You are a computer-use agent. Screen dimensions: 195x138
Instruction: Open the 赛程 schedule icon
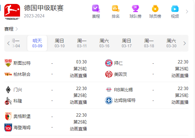(96, 9)
